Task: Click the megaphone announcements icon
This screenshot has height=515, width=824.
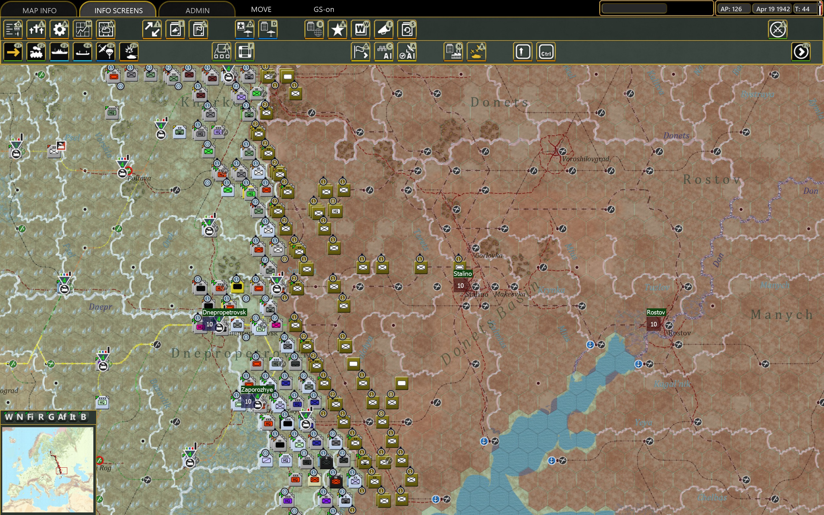Action: coord(384,29)
